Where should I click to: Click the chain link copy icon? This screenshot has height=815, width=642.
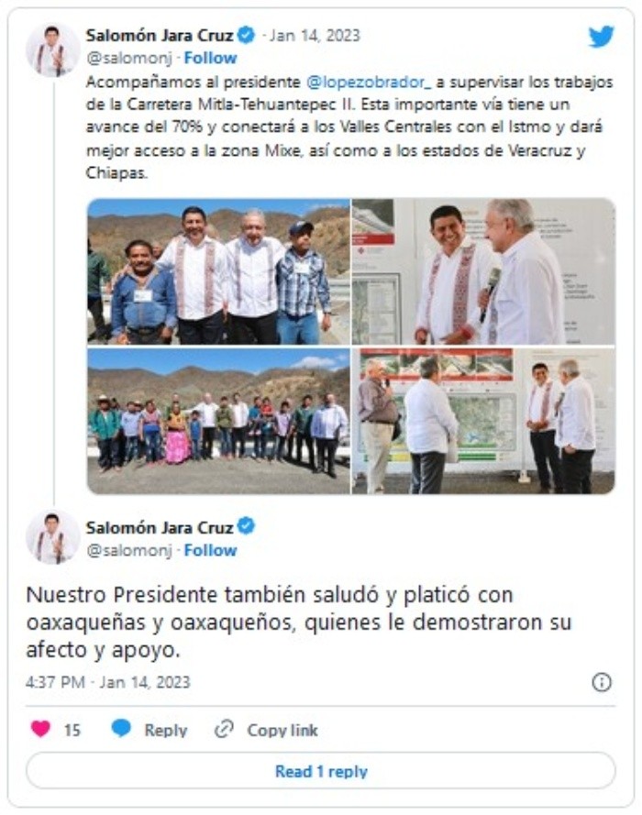point(224,729)
